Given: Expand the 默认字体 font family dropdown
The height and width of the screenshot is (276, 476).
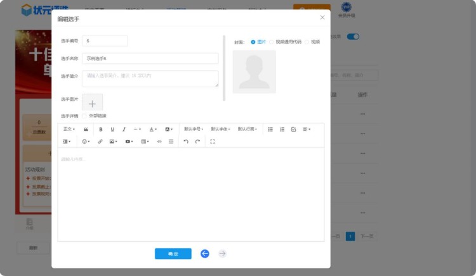Looking at the screenshot, I should point(220,129).
